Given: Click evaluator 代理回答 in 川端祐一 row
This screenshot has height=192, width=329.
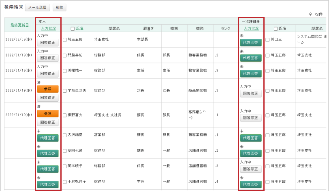Looking at the screenshot, I should [x=251, y=73].
